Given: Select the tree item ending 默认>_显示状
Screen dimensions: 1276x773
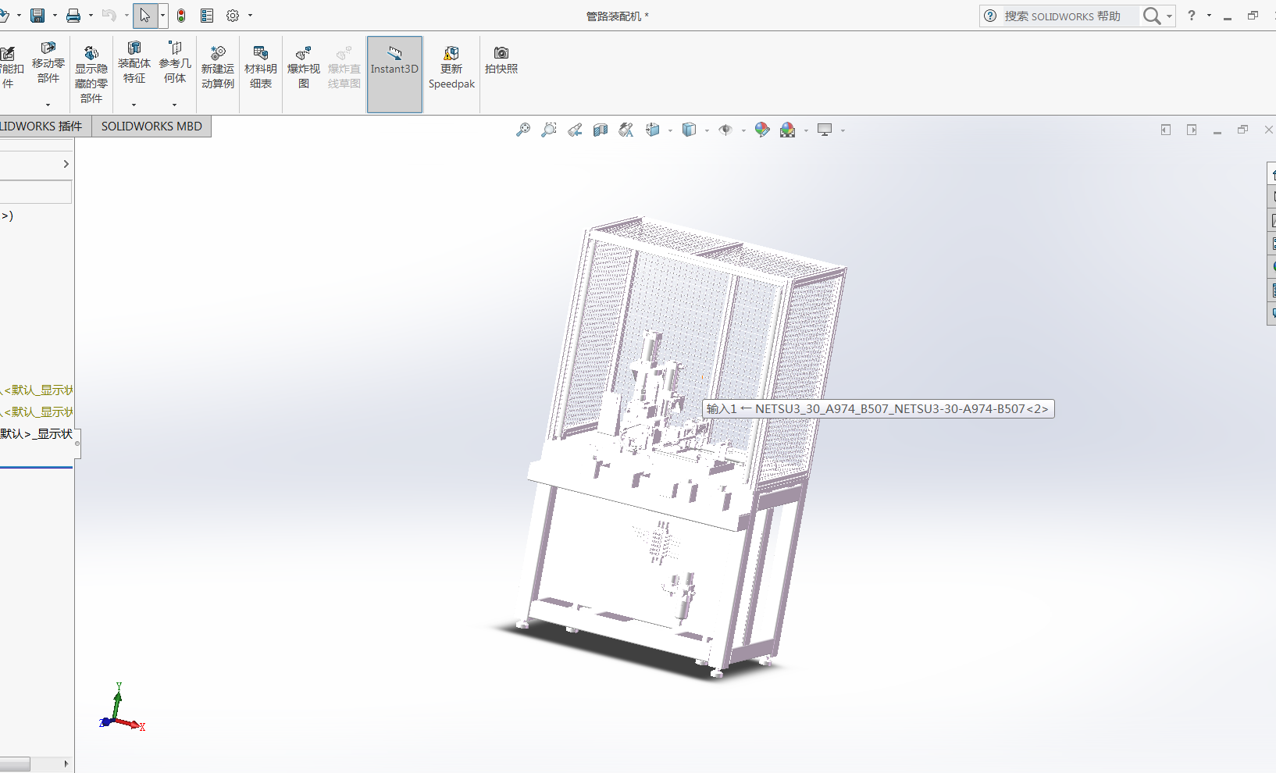Looking at the screenshot, I should tap(36, 433).
